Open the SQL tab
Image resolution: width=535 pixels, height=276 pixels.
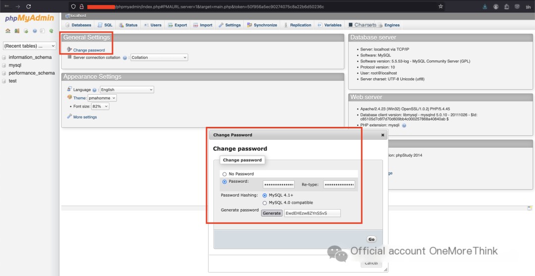coord(105,25)
